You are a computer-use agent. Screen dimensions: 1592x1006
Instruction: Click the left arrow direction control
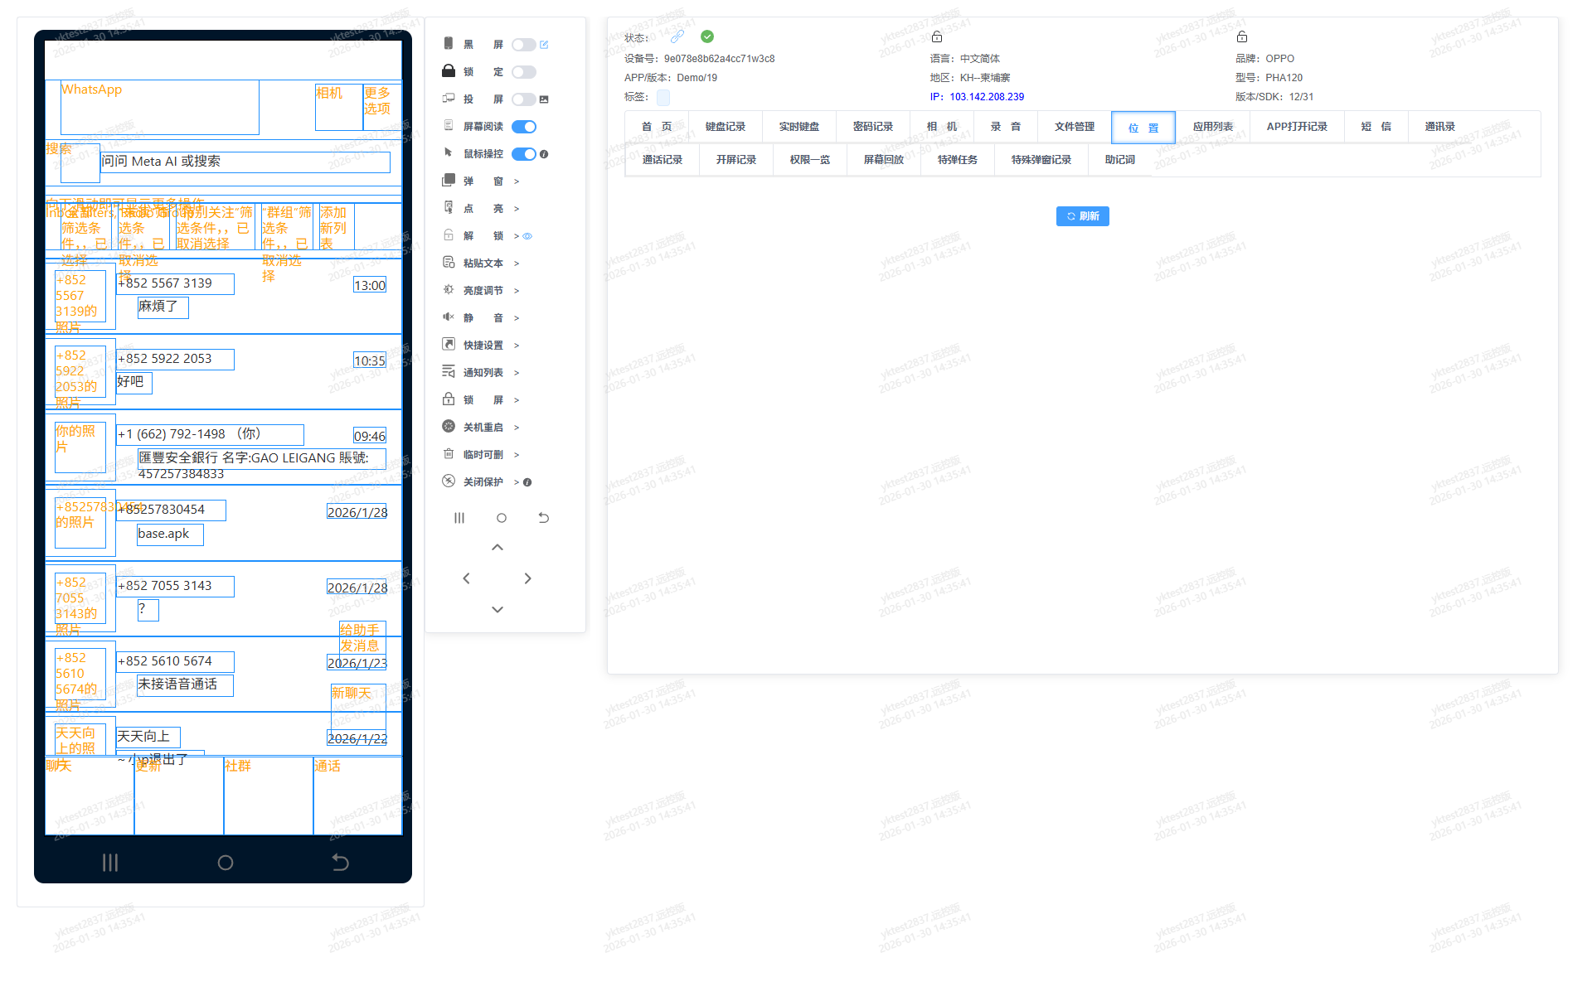click(466, 578)
